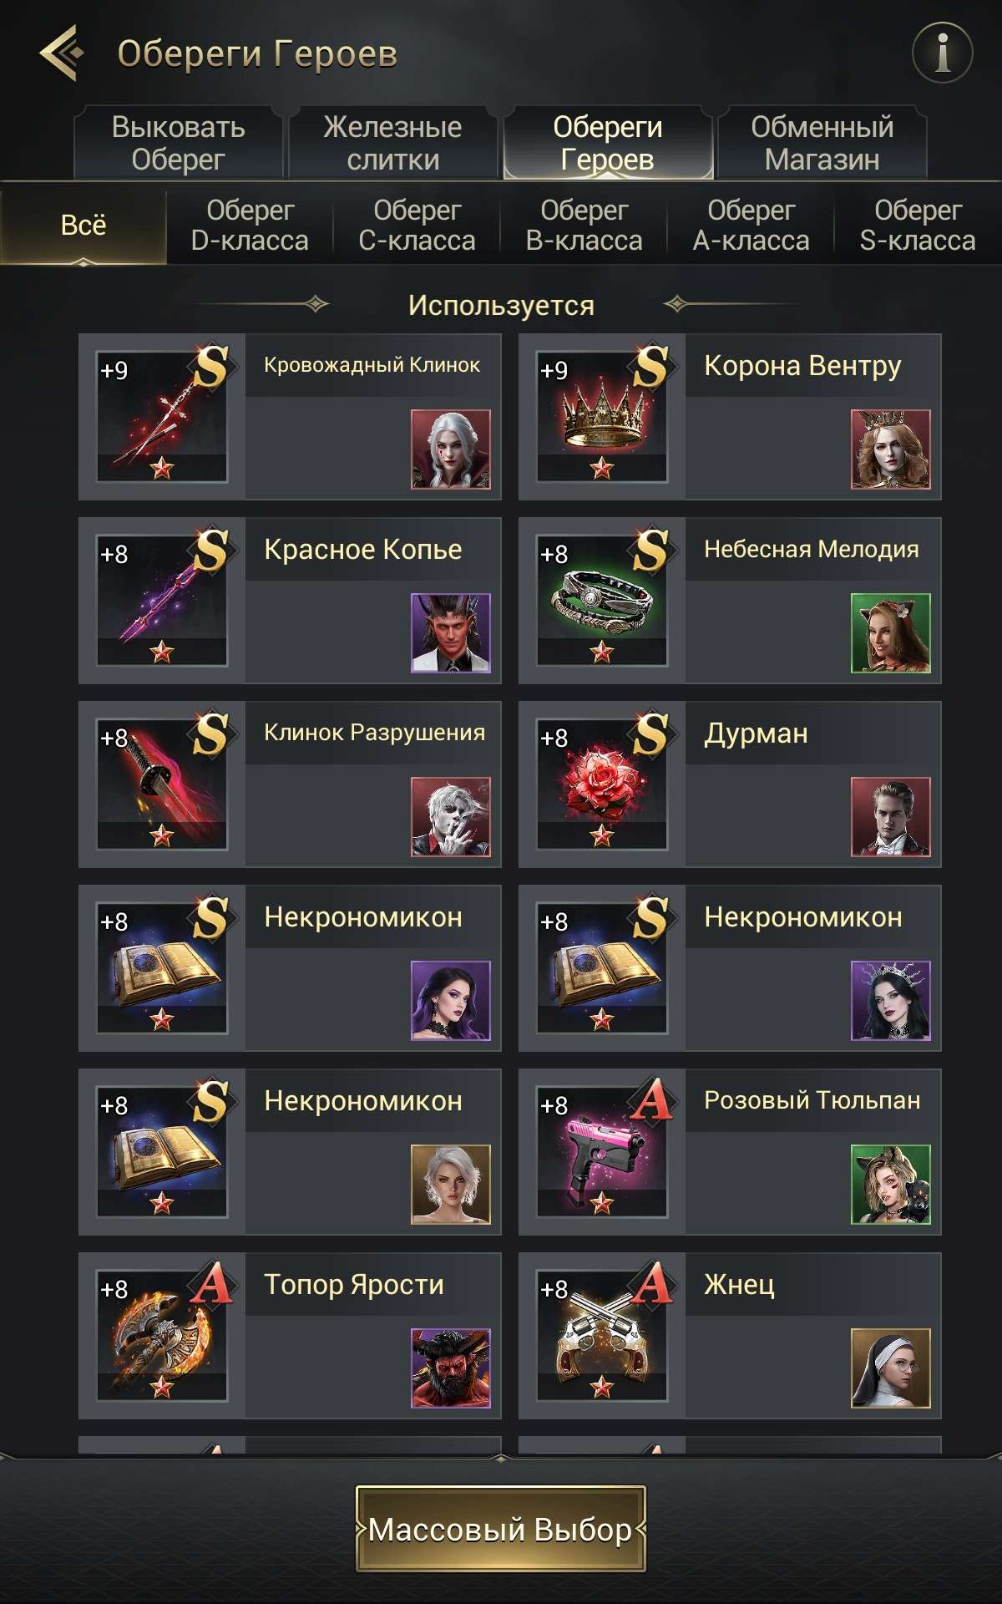The height and width of the screenshot is (1604, 1002).
Task: Show Оберег D-класса charms
Action: (x=250, y=226)
